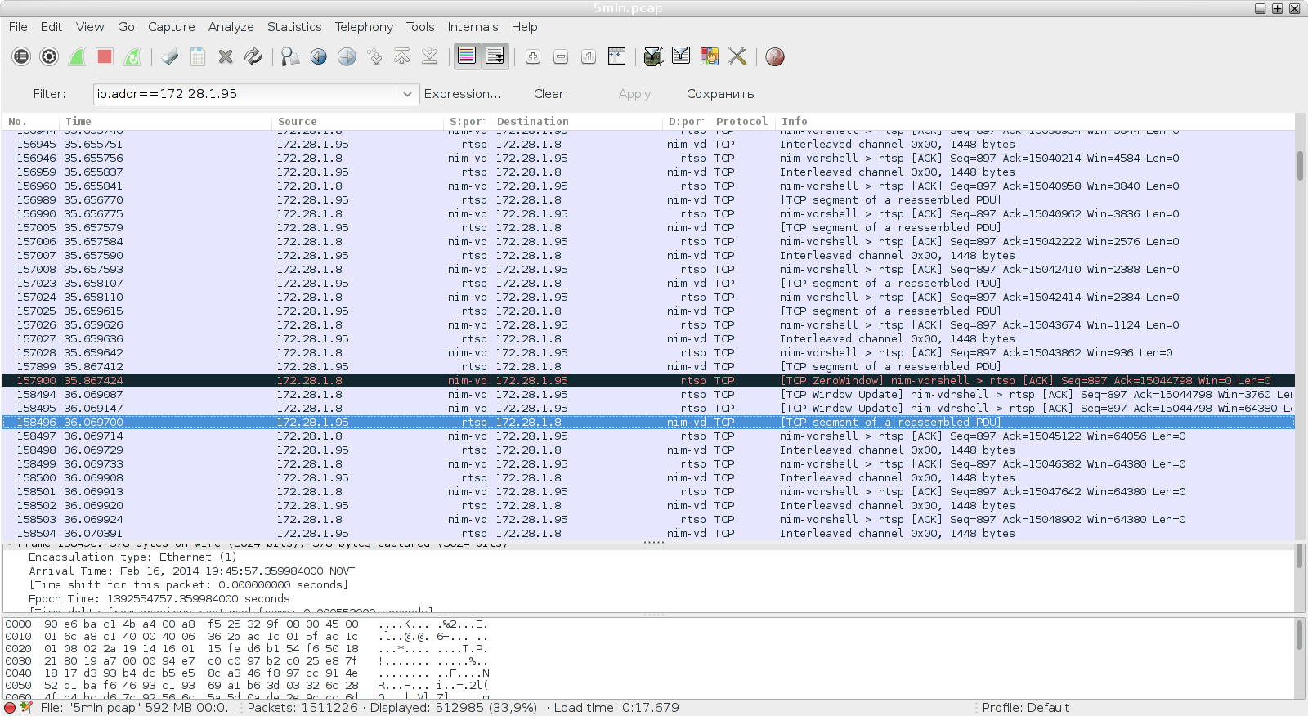Select packet 156945 in the list
1308x716 pixels.
tap(648, 145)
